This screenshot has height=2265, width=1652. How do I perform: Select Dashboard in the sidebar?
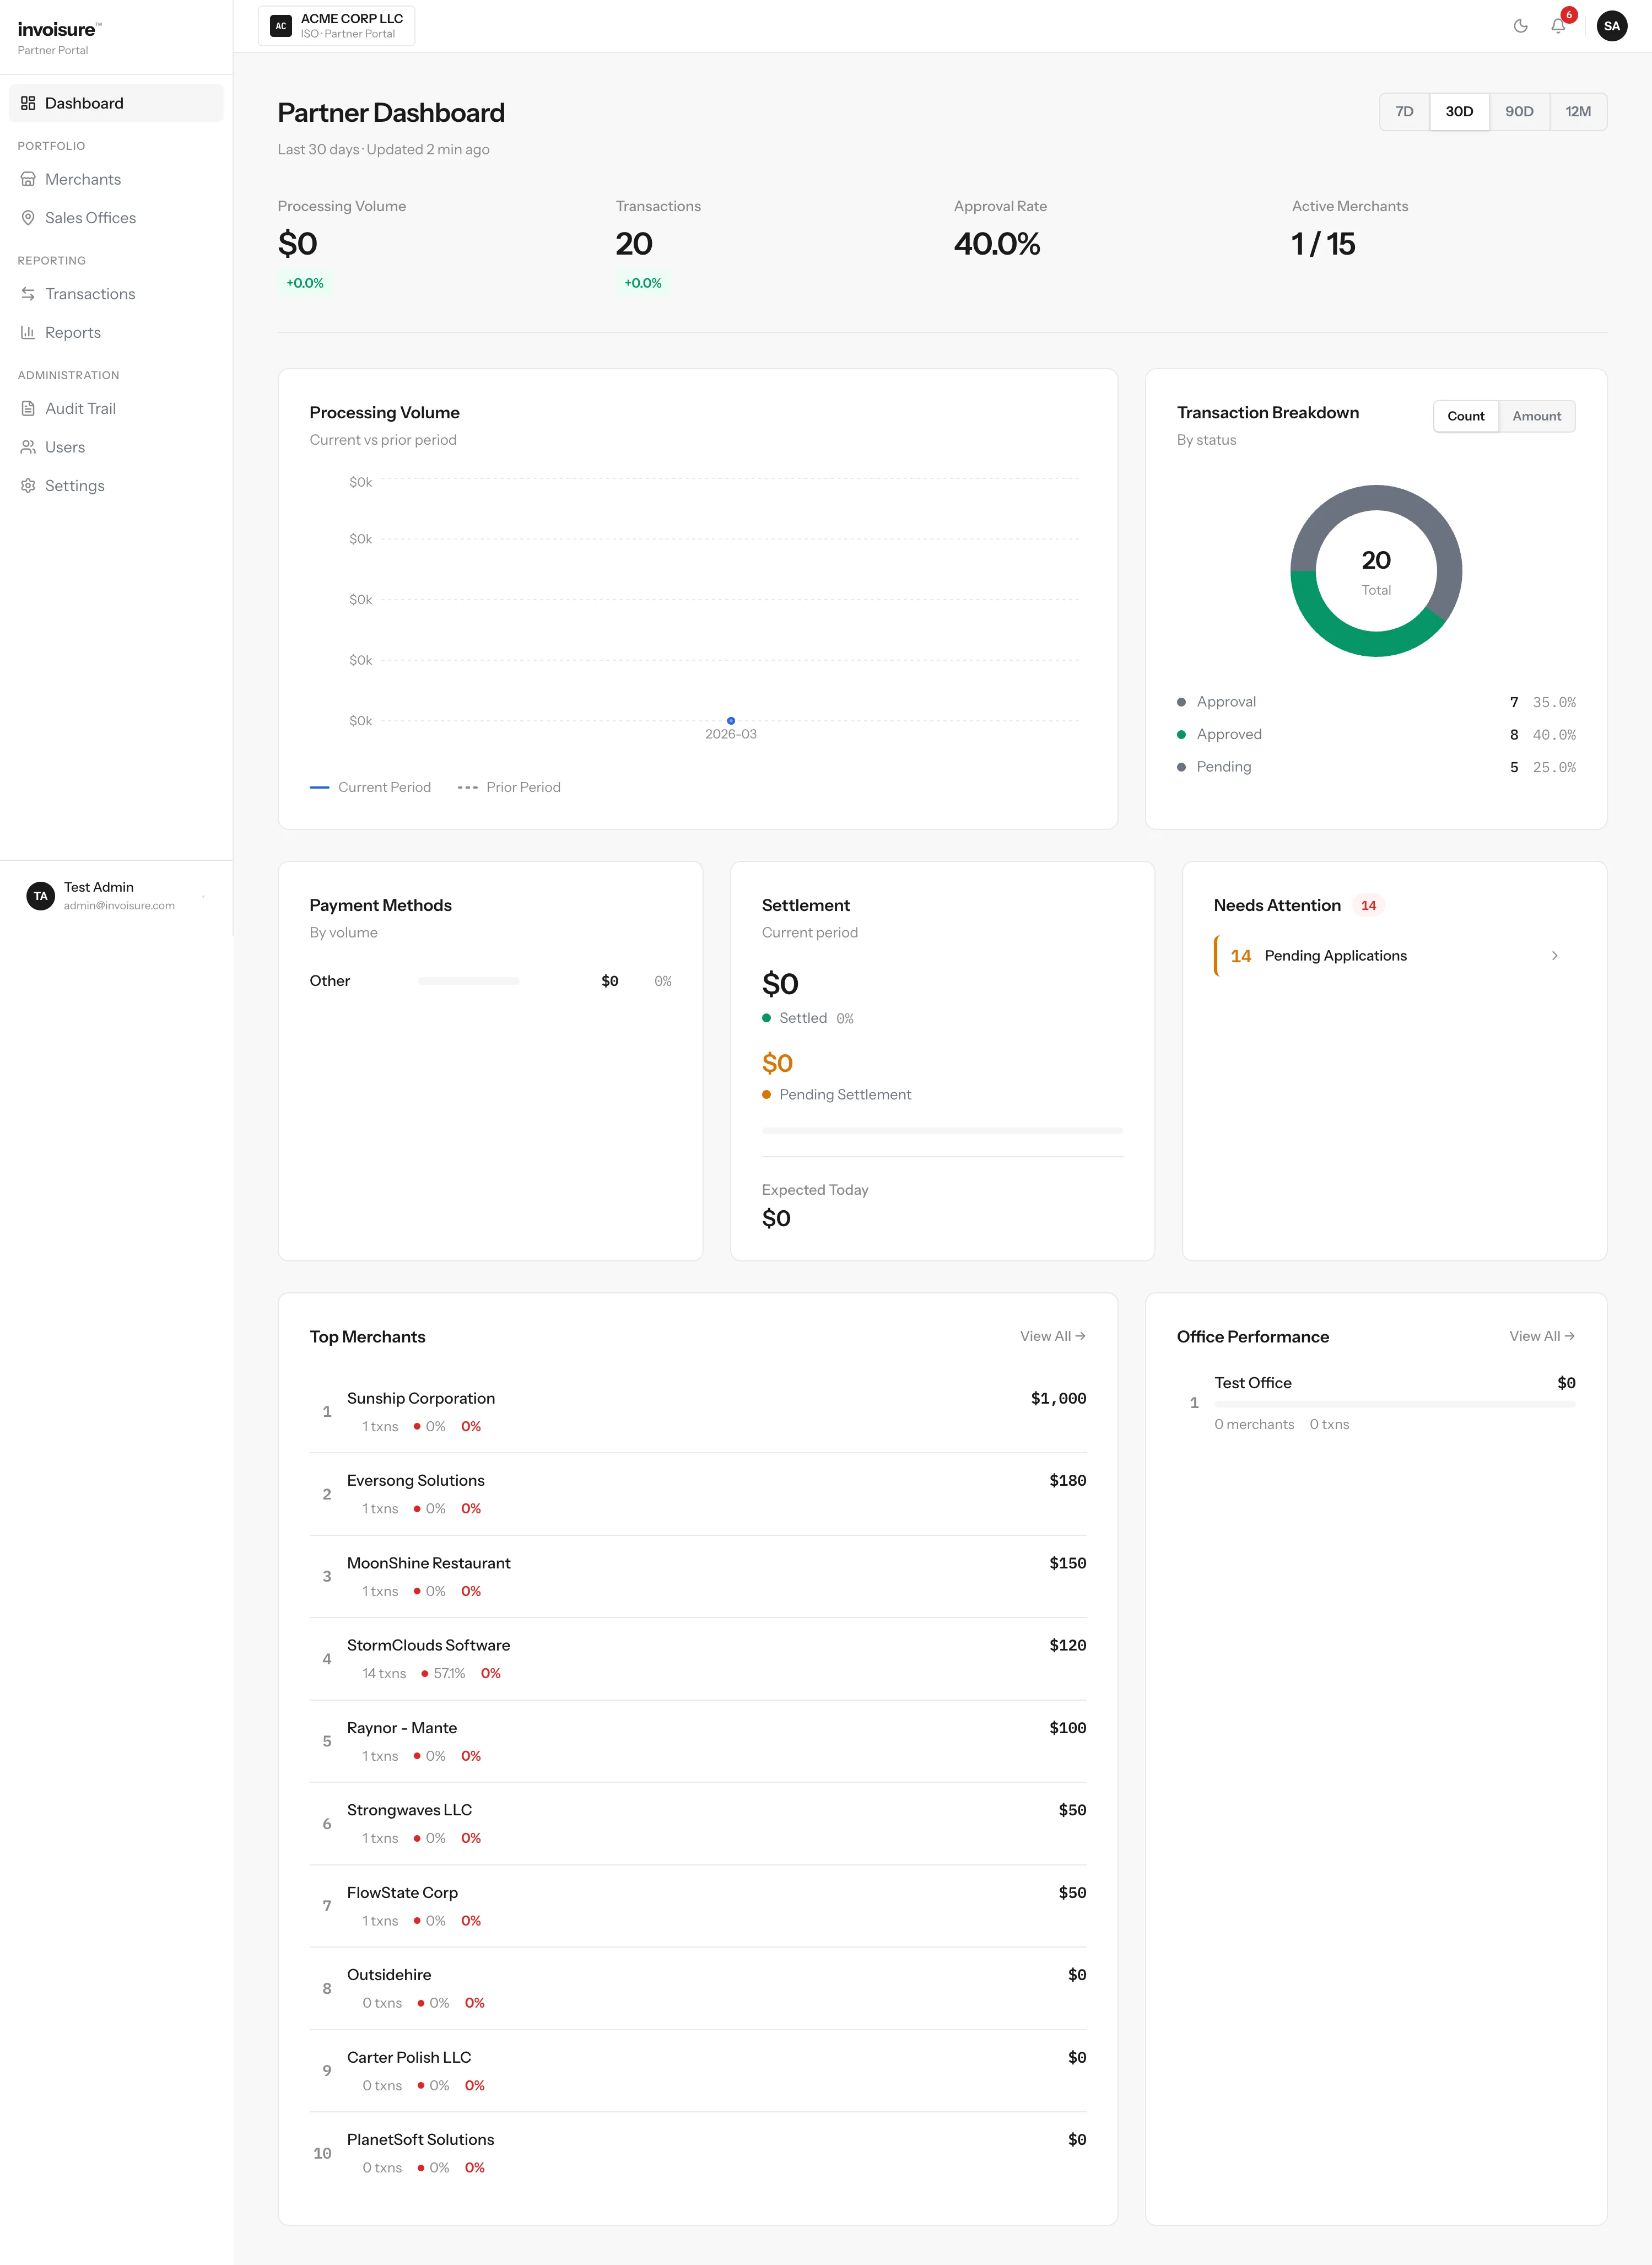[x=84, y=102]
